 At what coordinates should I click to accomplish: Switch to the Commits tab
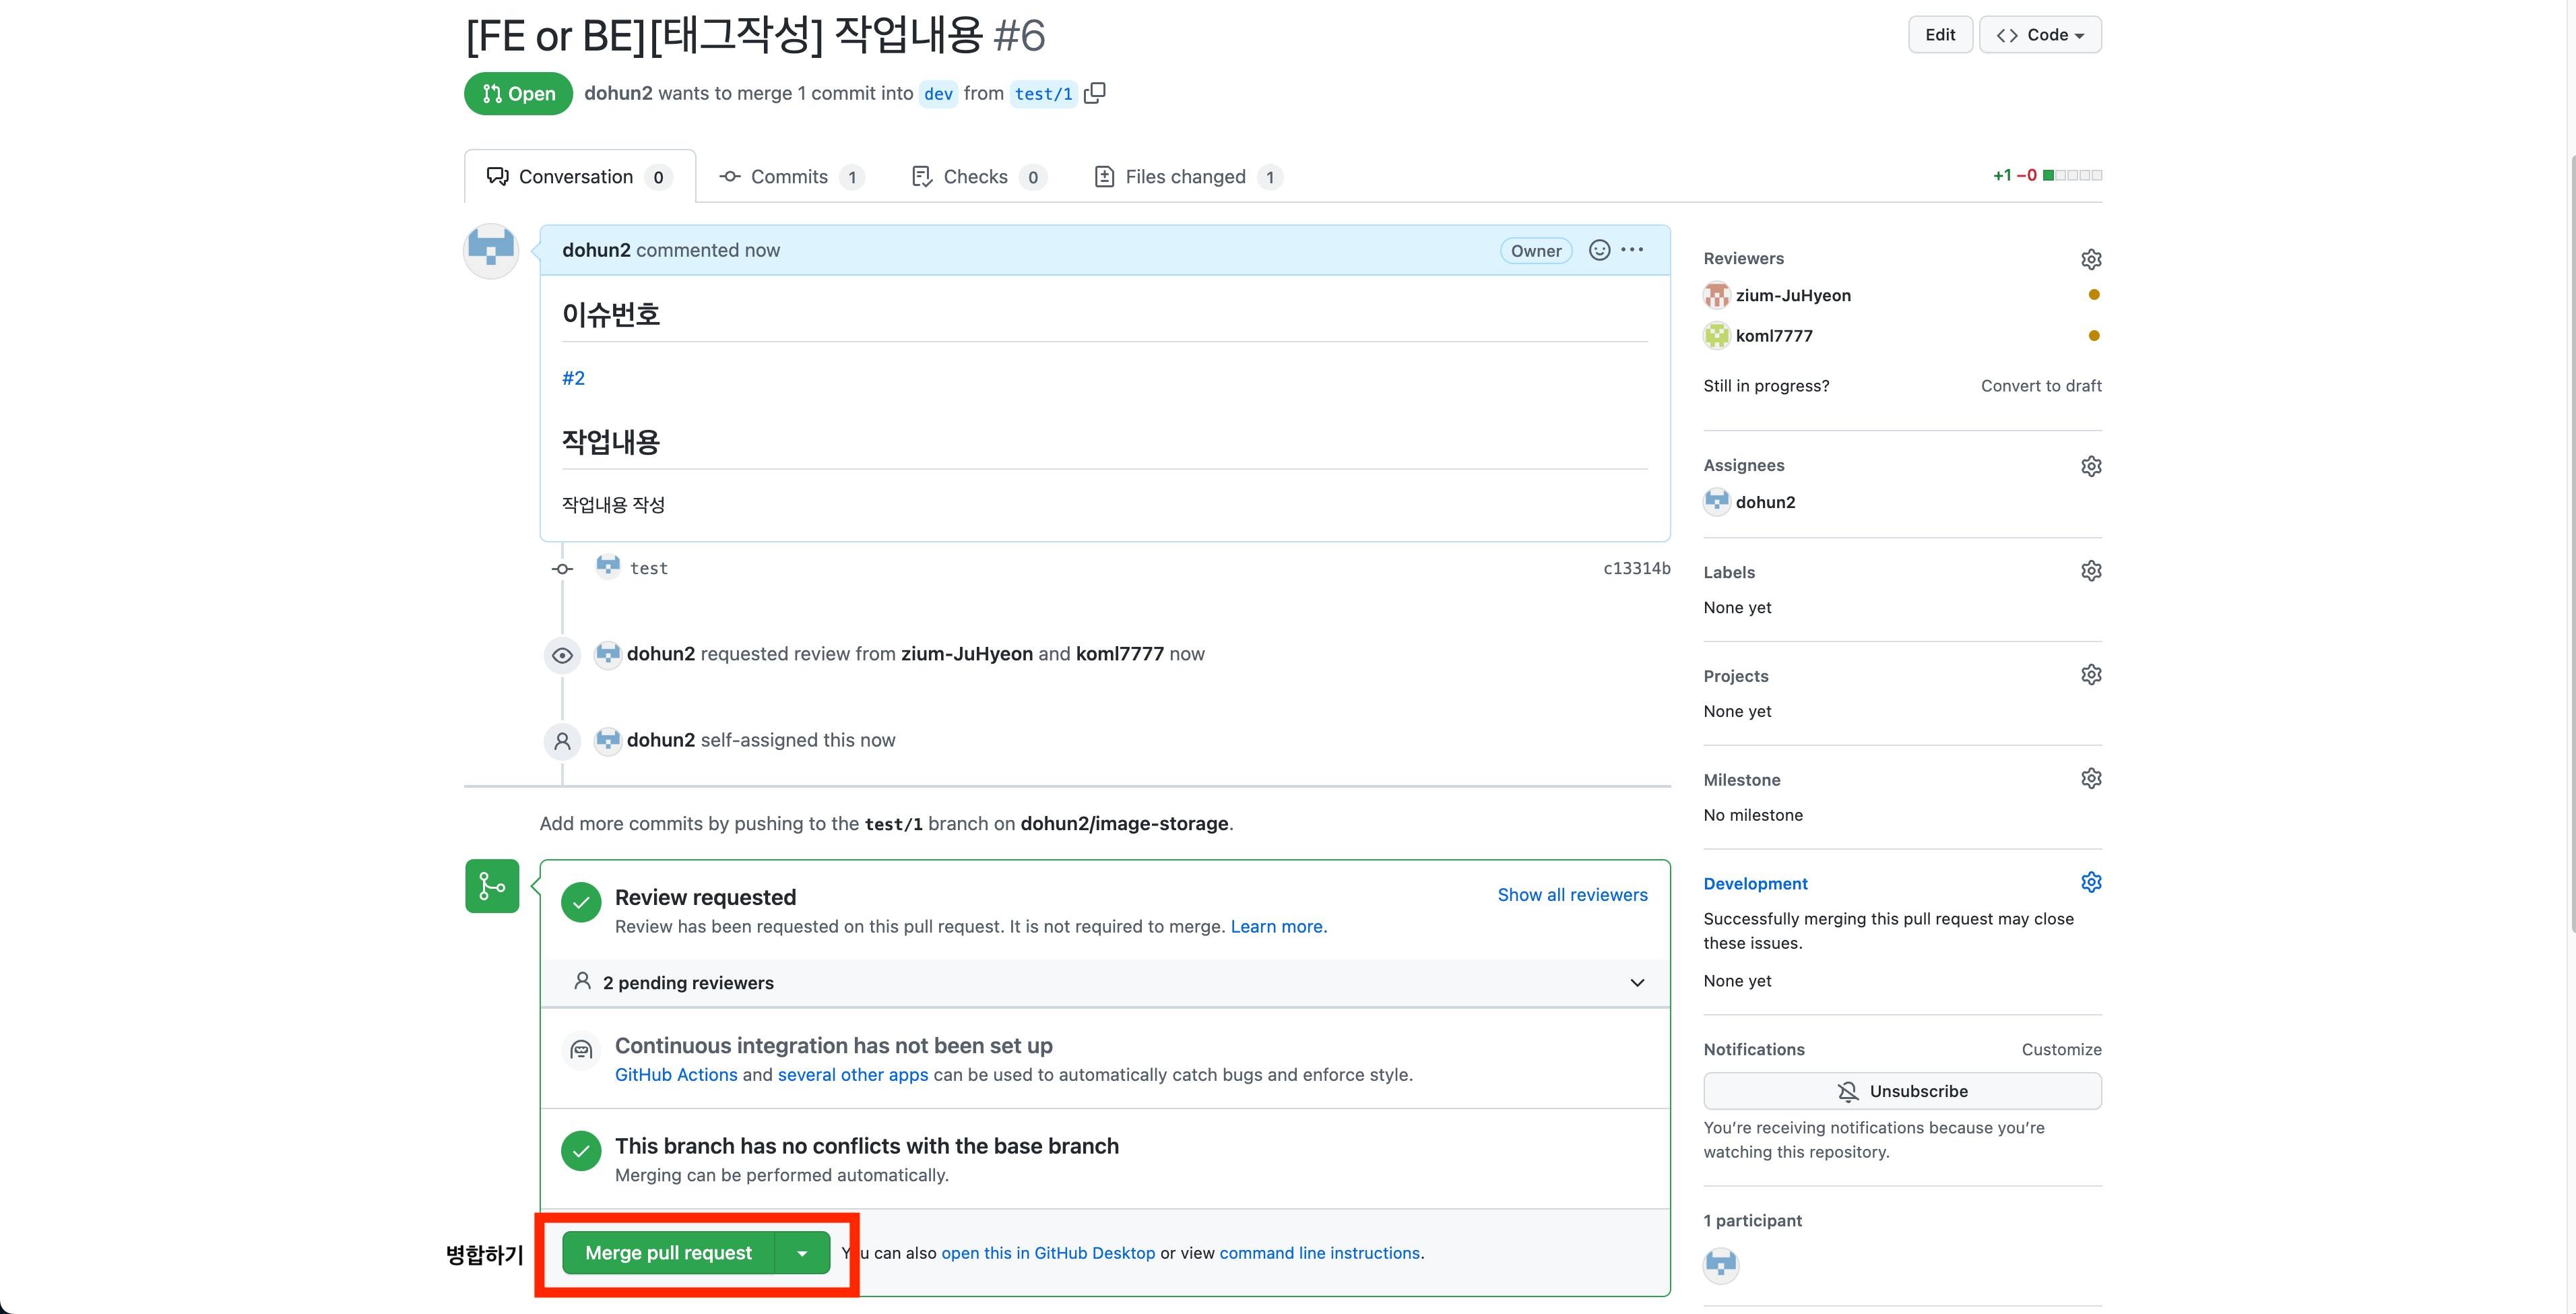789,177
